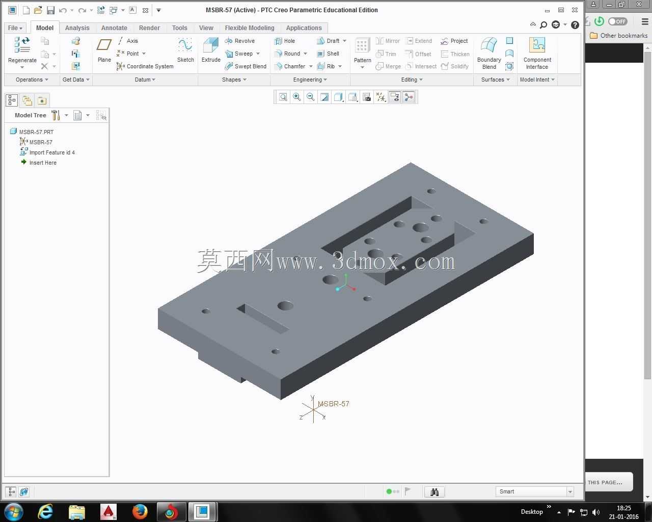Screen dimensions: 652x522
Task: Toggle the navigator pane display in status bar
Action: [11, 492]
